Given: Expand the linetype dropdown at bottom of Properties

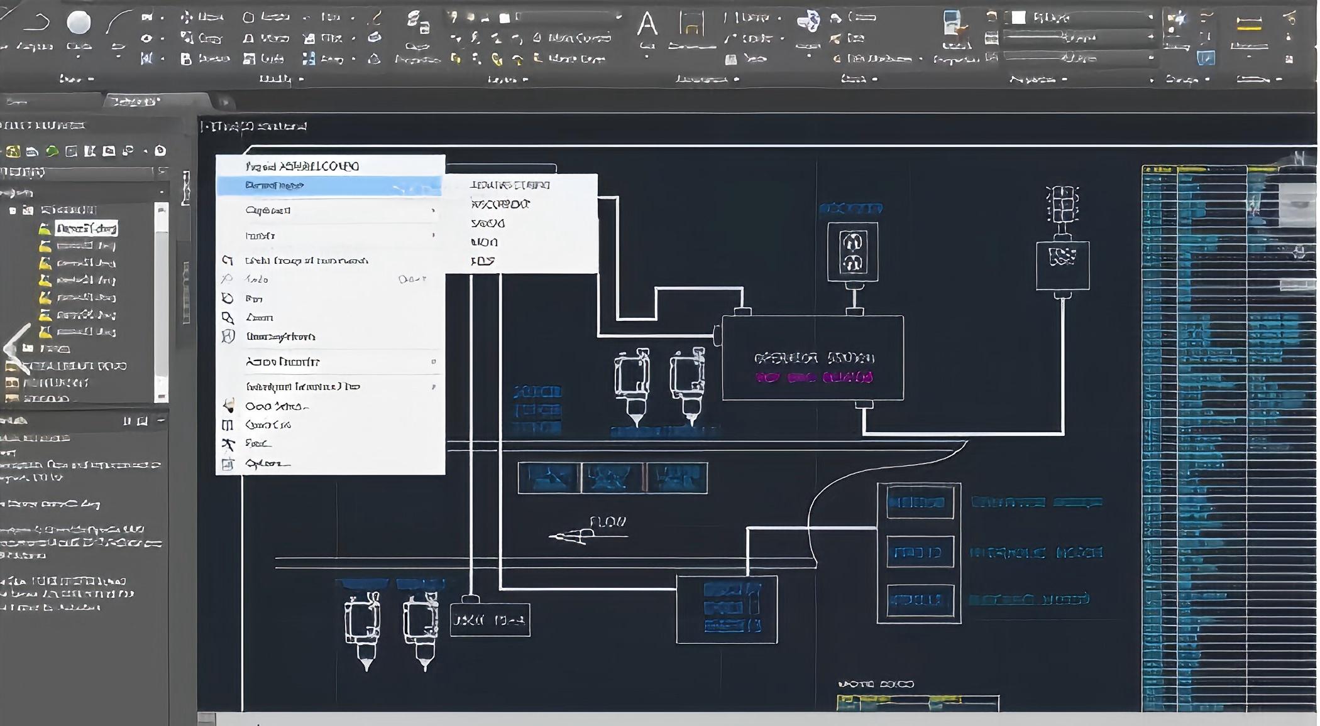Looking at the screenshot, I should tap(1079, 58).
